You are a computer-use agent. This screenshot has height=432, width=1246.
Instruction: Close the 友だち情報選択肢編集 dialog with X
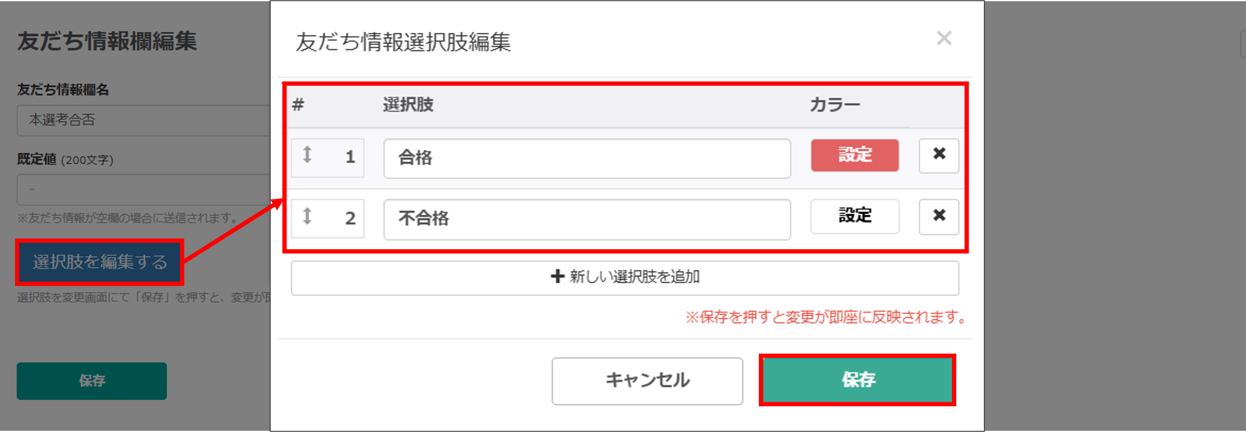[944, 38]
